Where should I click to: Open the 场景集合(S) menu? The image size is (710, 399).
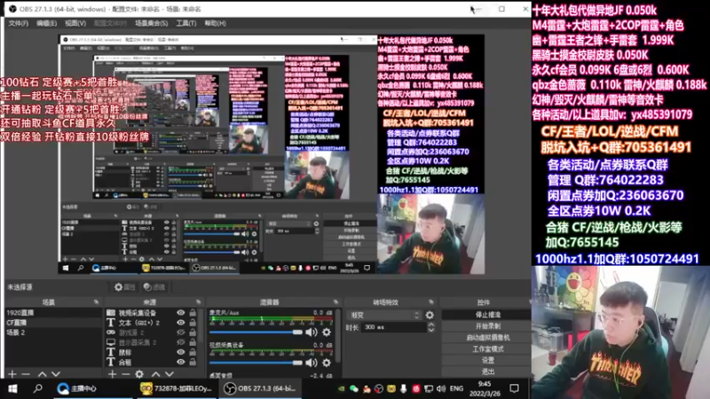pos(151,23)
